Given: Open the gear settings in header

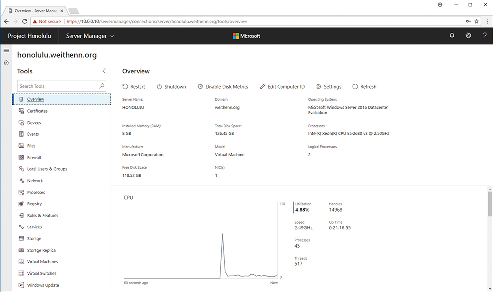Looking at the screenshot, I should 468,35.
